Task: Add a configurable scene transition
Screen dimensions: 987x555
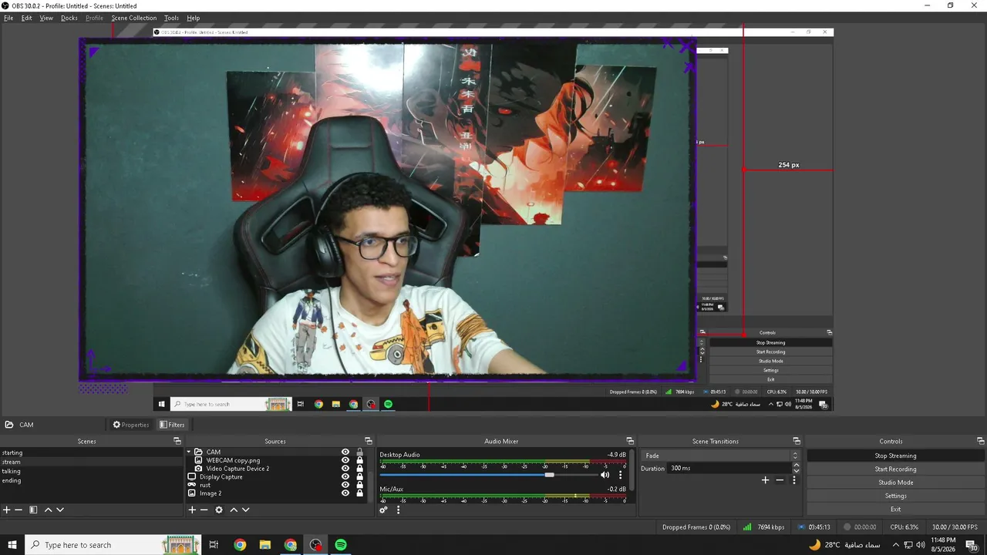Action: [x=765, y=480]
